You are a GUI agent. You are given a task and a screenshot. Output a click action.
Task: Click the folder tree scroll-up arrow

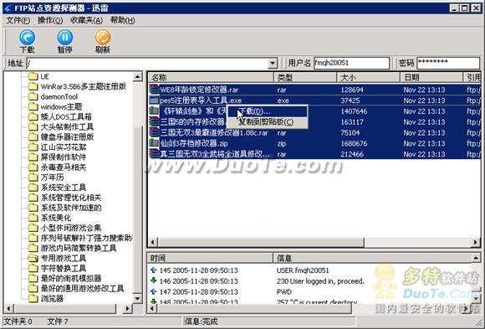pos(137,76)
